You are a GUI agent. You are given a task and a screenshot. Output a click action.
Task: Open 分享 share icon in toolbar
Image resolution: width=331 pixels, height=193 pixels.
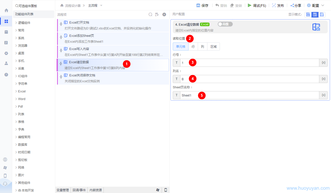(x=292, y=5)
